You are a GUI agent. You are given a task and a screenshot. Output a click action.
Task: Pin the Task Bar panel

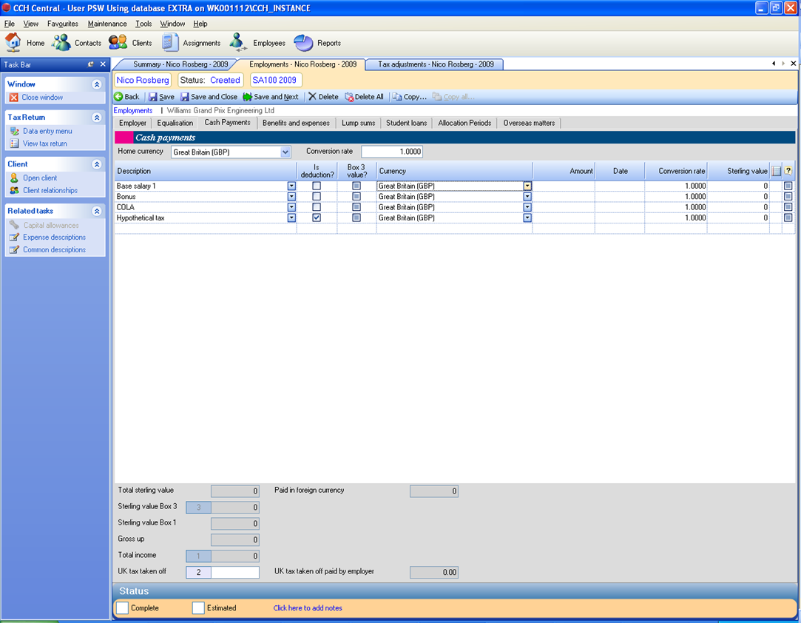(91, 64)
